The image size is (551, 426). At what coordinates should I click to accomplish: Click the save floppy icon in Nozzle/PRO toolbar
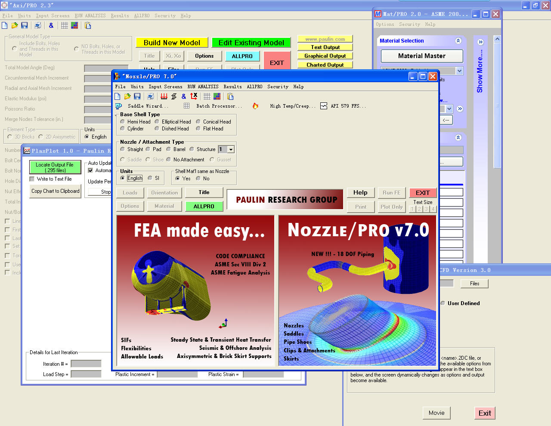point(137,96)
